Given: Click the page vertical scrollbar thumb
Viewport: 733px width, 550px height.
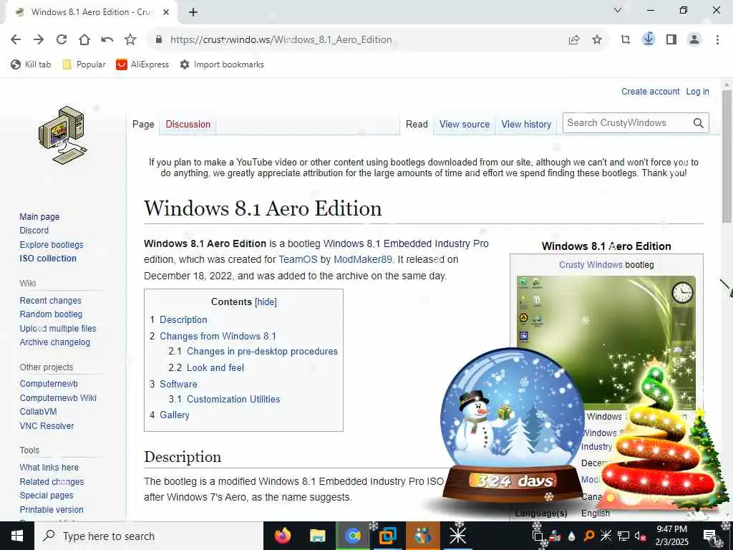Looking at the screenshot, I should [727, 157].
